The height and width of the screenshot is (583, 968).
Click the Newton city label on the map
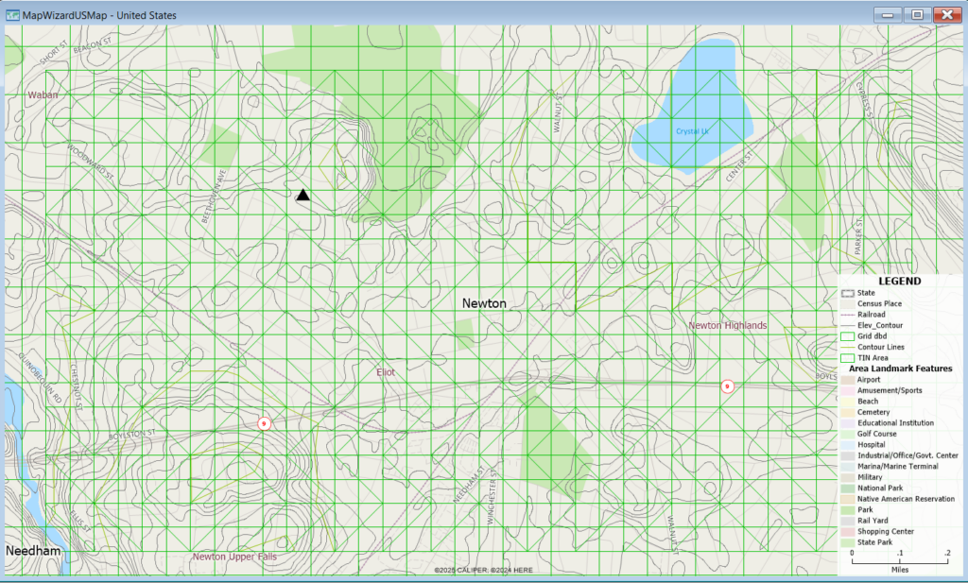[483, 303]
